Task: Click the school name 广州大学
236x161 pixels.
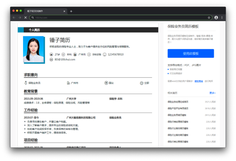Action: (x=71, y=99)
